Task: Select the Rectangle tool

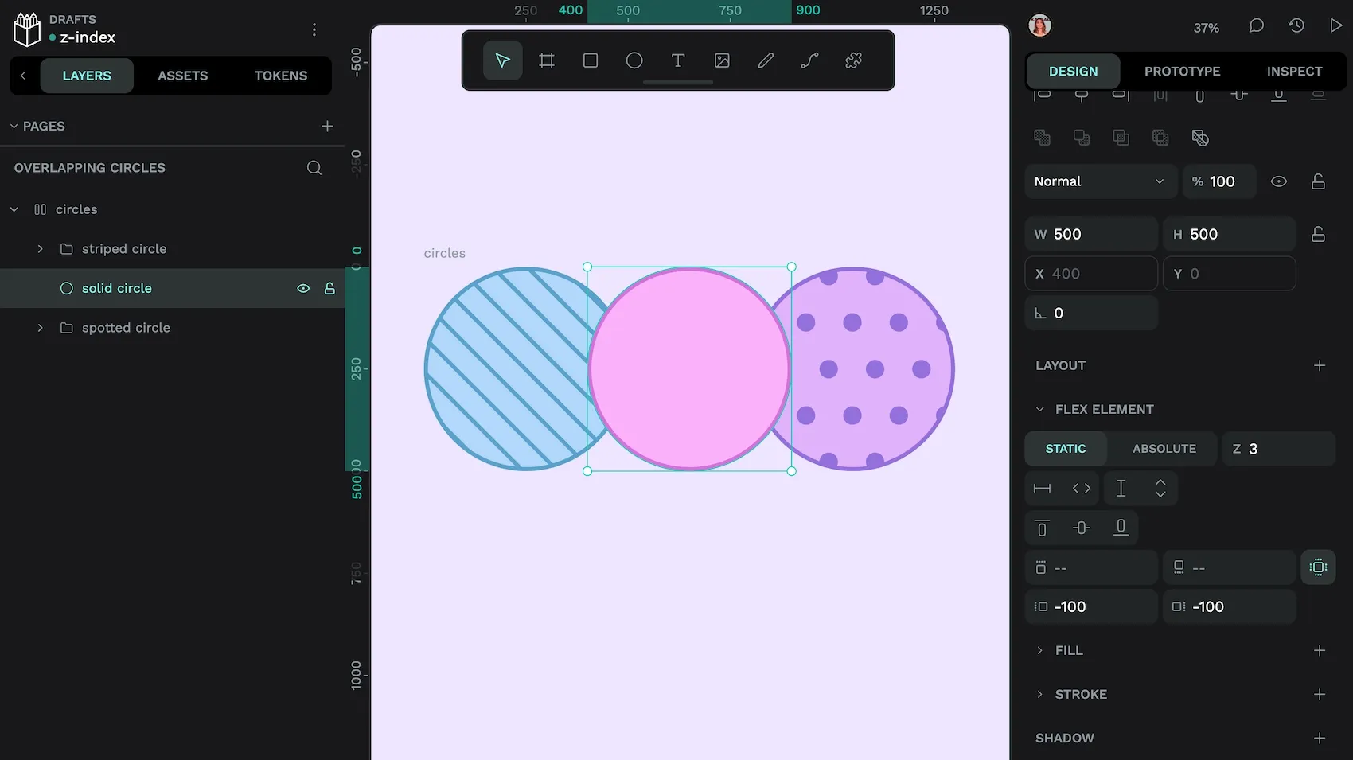Action: click(x=591, y=60)
